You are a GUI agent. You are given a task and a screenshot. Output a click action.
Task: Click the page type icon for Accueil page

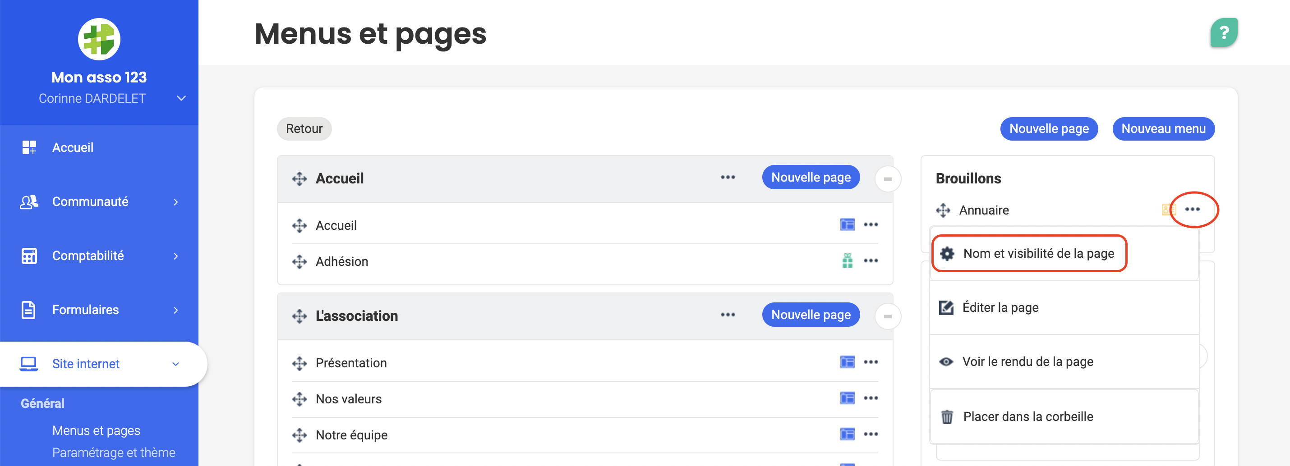tap(848, 225)
